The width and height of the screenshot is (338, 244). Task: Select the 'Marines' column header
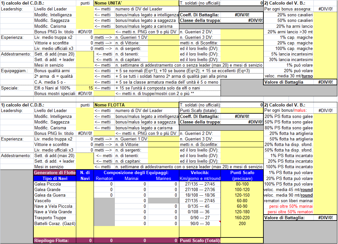[x=163, y=178]
